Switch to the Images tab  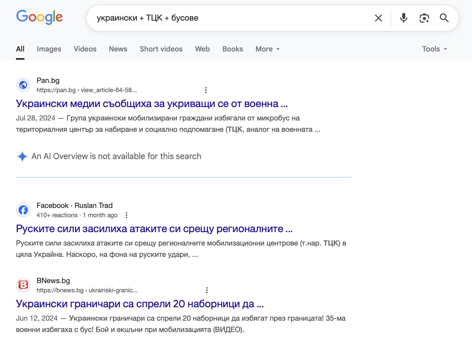[x=49, y=49]
